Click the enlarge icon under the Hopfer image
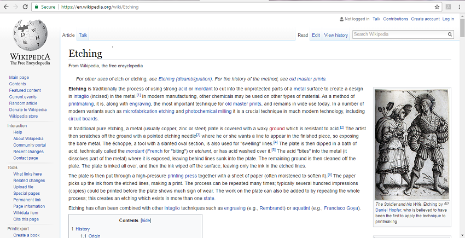This screenshot has height=238, width=465. tap(446, 204)
